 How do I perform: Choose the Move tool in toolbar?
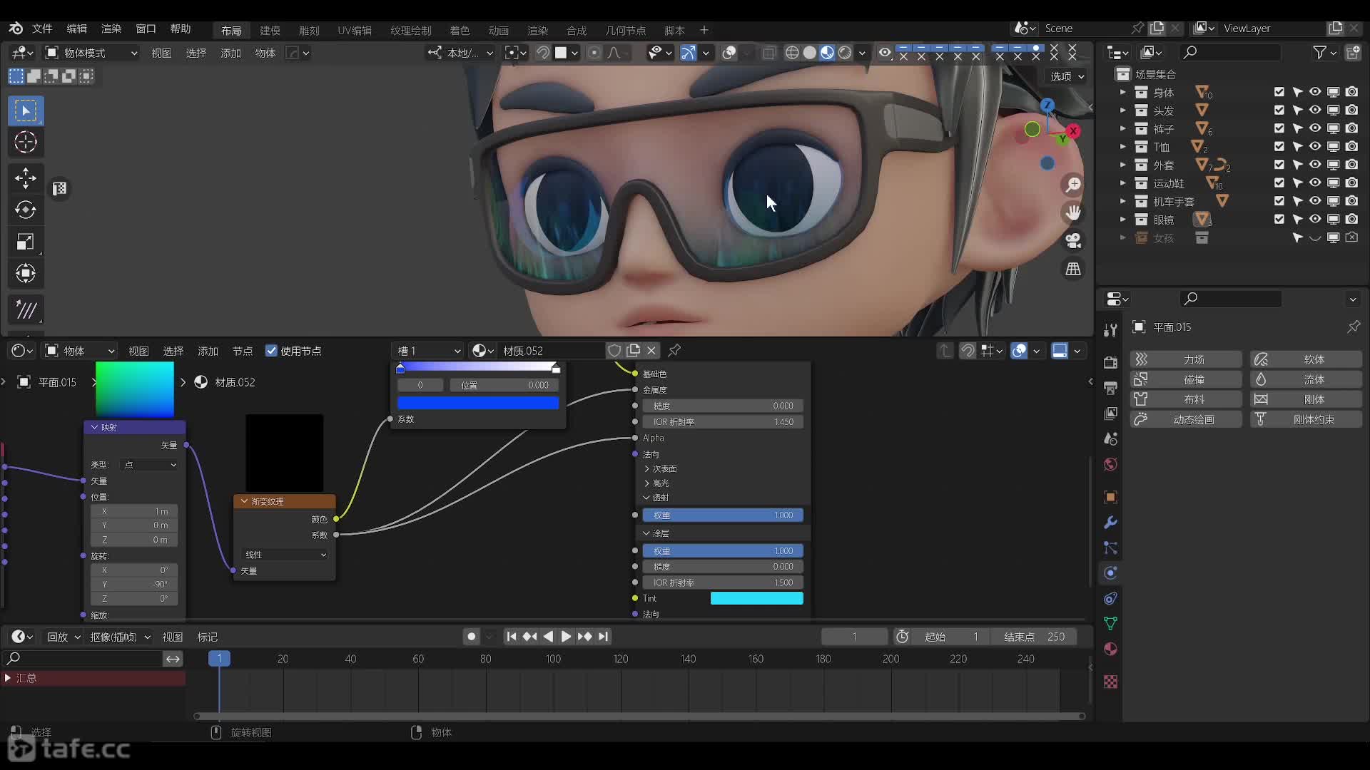(26, 178)
